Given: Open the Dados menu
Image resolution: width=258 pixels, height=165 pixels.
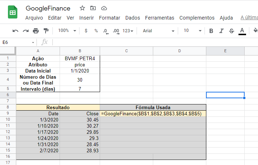Looking at the screenshot, I should point(133,18).
